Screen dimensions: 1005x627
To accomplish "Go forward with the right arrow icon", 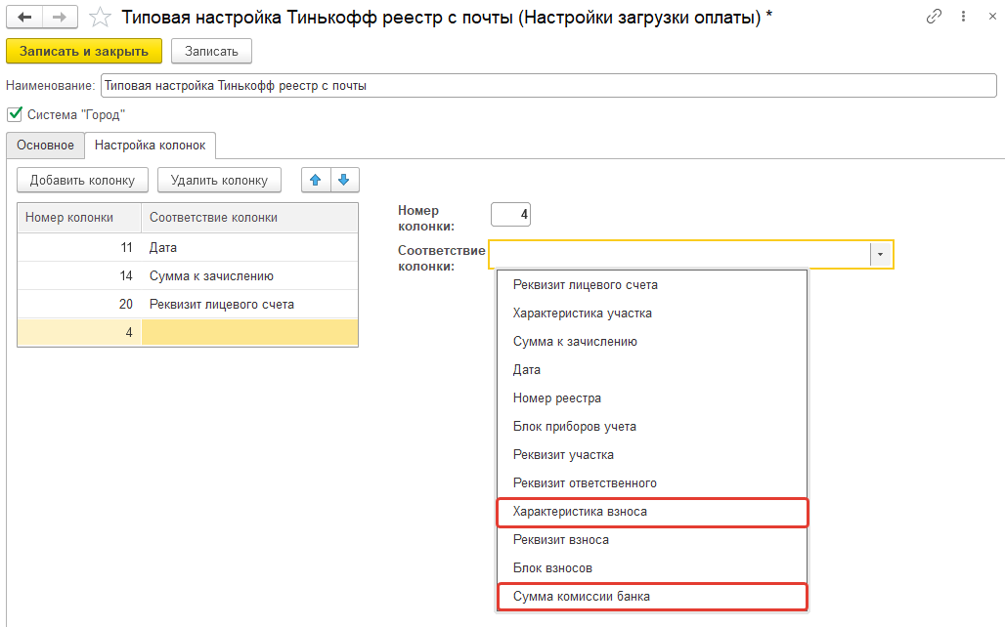I will 60,17.
